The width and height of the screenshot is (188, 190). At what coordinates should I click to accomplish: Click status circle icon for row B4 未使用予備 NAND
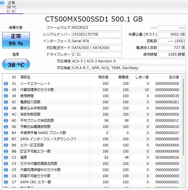(x=6, y=133)
